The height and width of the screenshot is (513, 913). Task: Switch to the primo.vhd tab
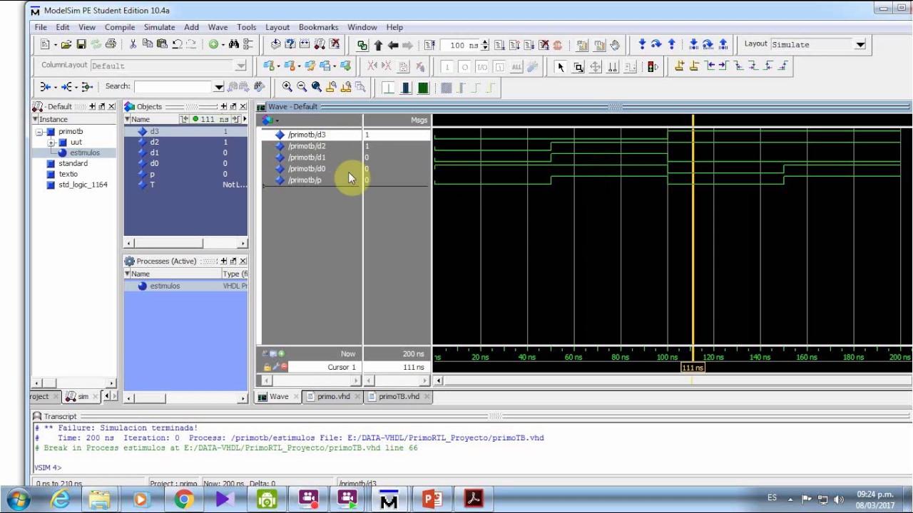point(333,397)
